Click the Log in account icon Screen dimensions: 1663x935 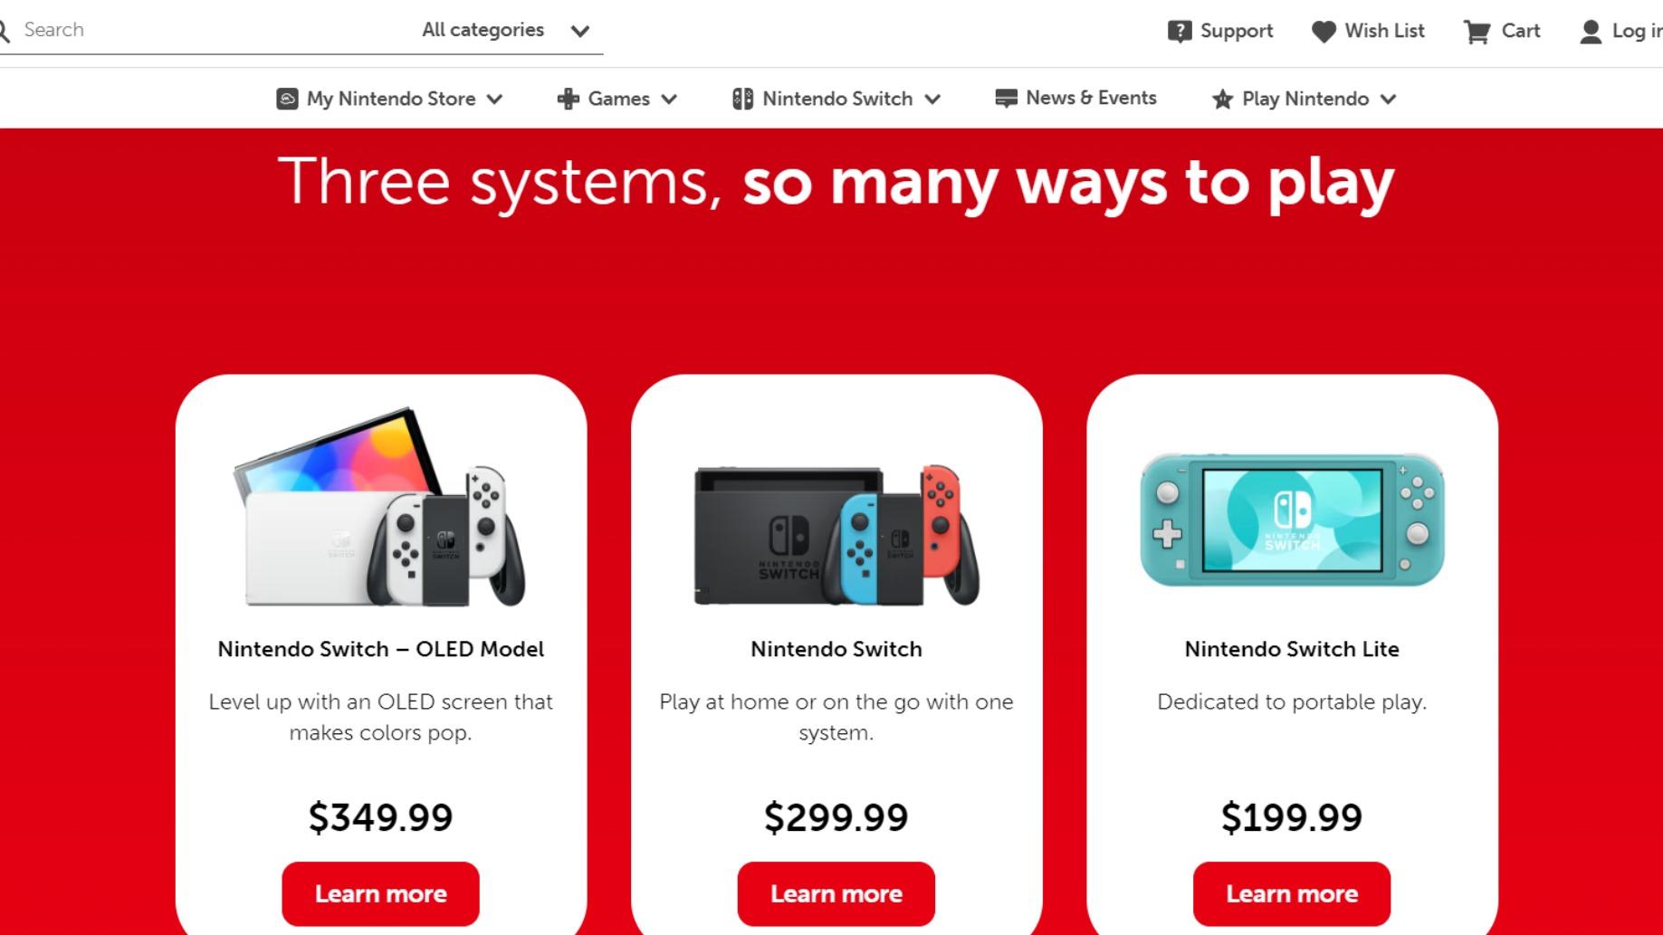[x=1590, y=30]
